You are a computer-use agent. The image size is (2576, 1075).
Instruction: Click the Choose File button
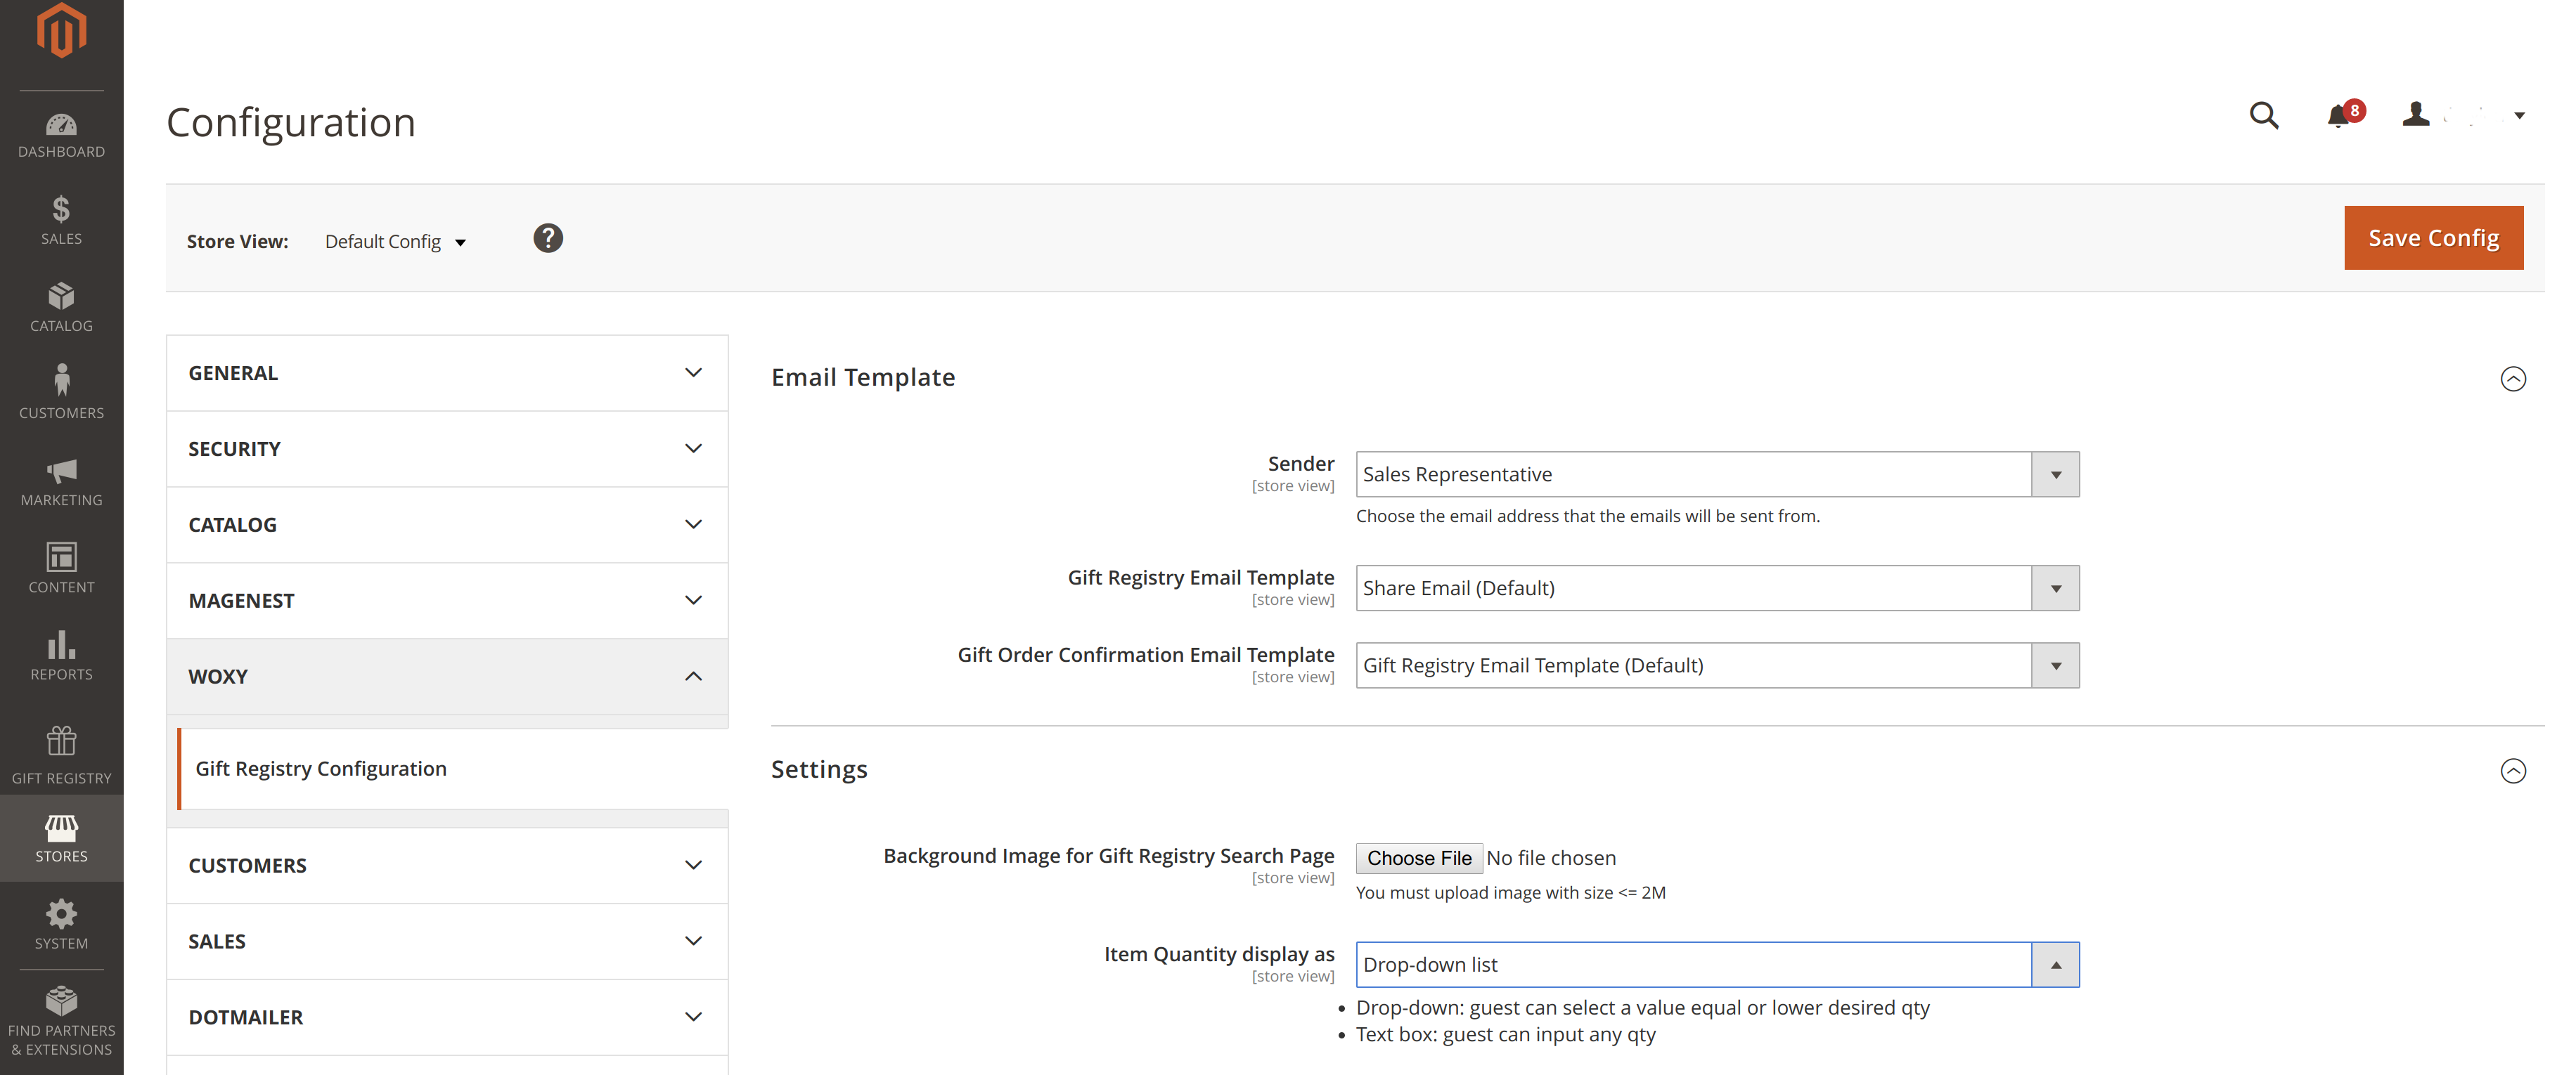tap(1418, 858)
